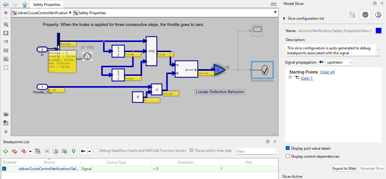
Task: Uncheck Display port value labels
Action: click(288, 148)
